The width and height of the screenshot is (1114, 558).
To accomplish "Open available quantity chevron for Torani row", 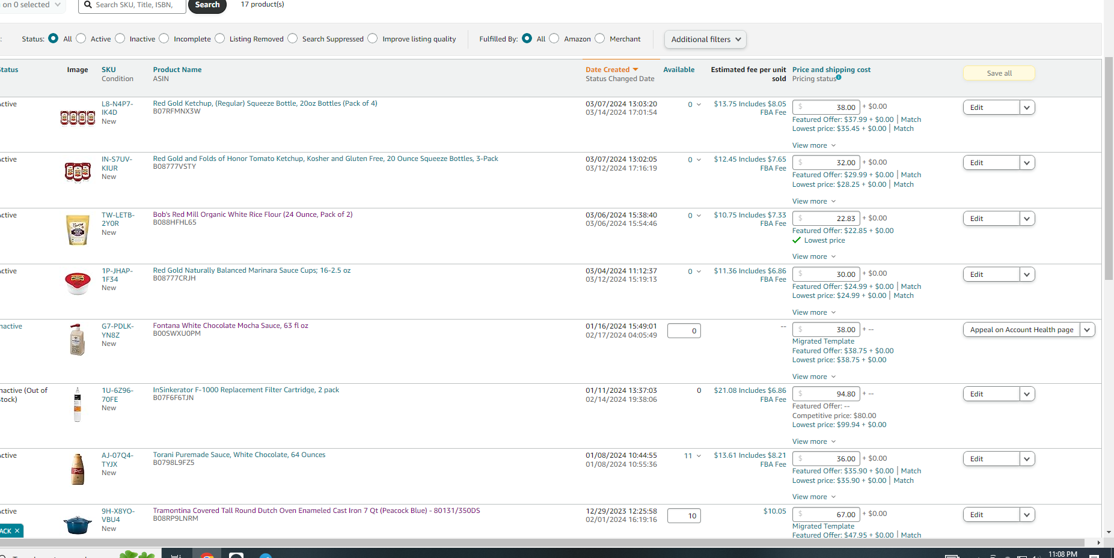I will (699, 456).
